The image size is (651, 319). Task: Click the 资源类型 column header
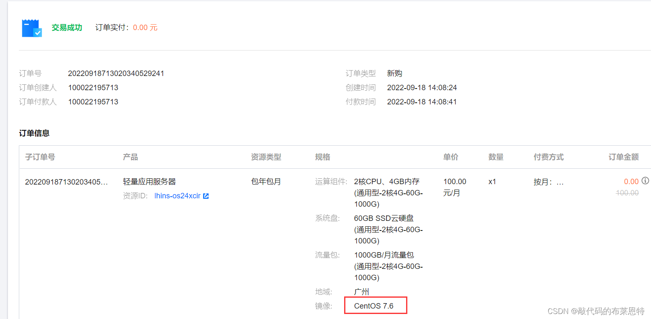[x=266, y=157]
